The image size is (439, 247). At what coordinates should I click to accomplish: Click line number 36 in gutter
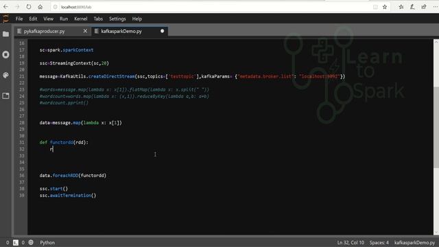pos(22,176)
